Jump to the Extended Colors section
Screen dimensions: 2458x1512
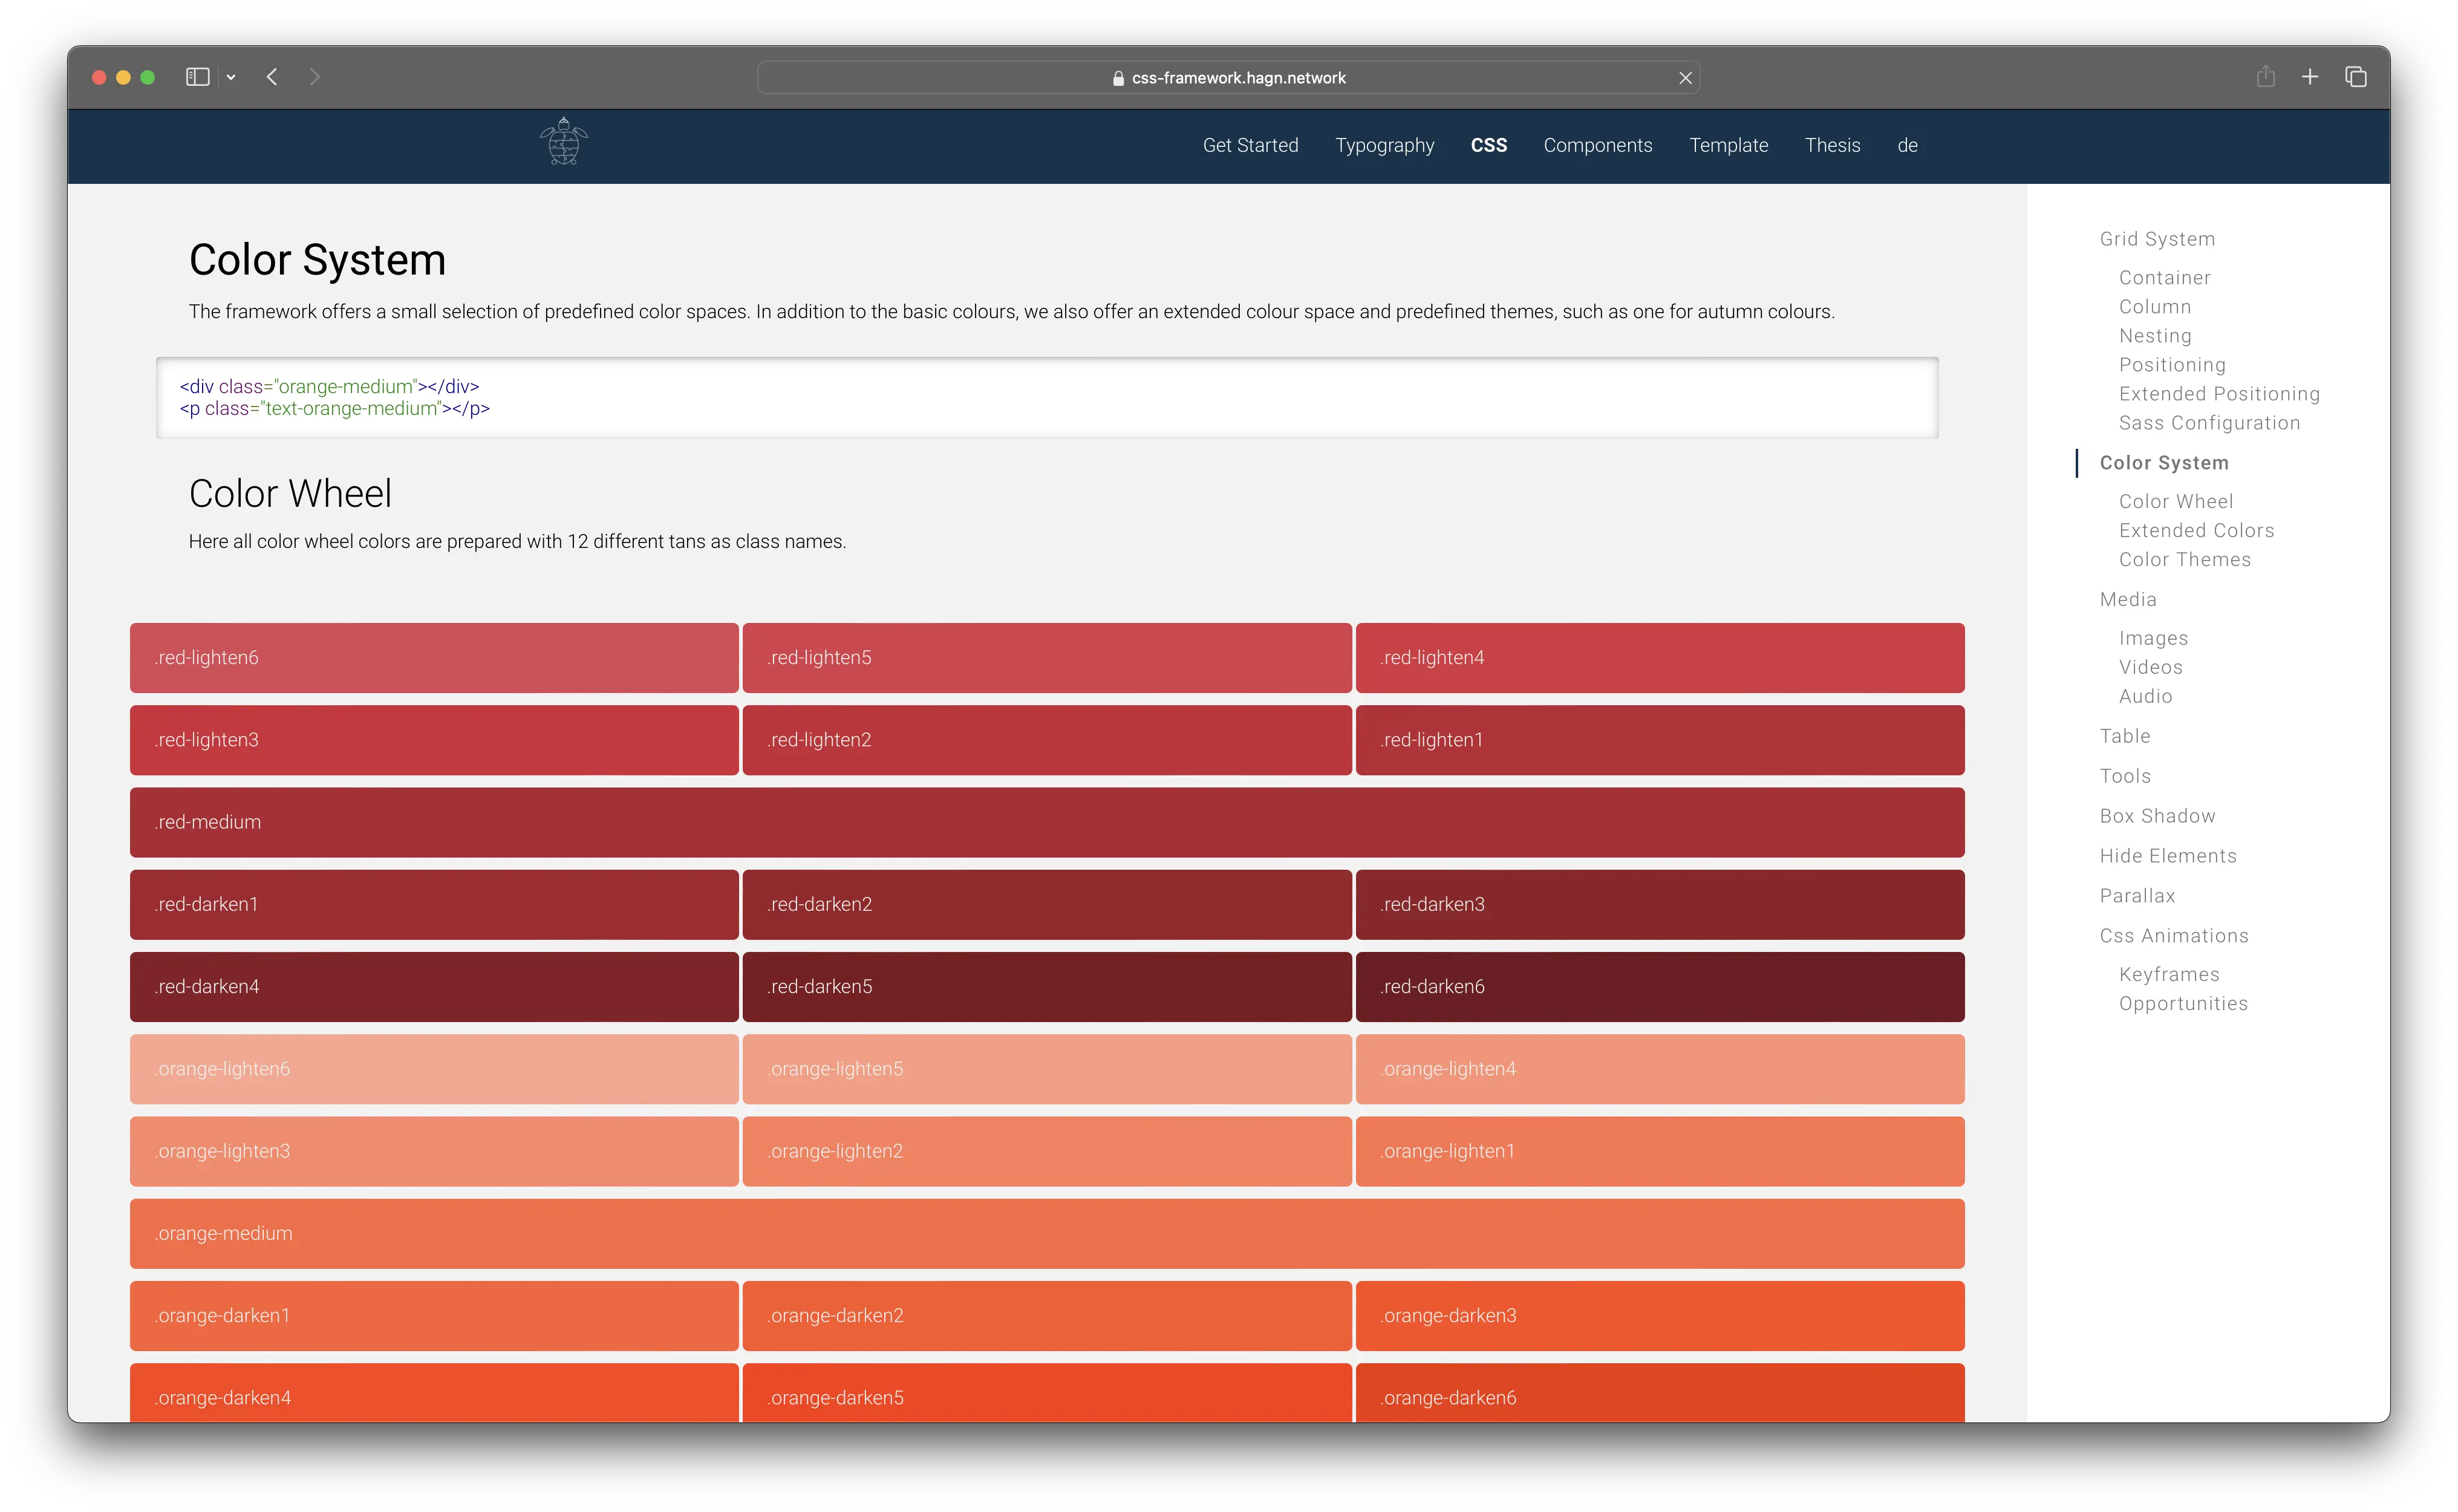tap(2196, 530)
